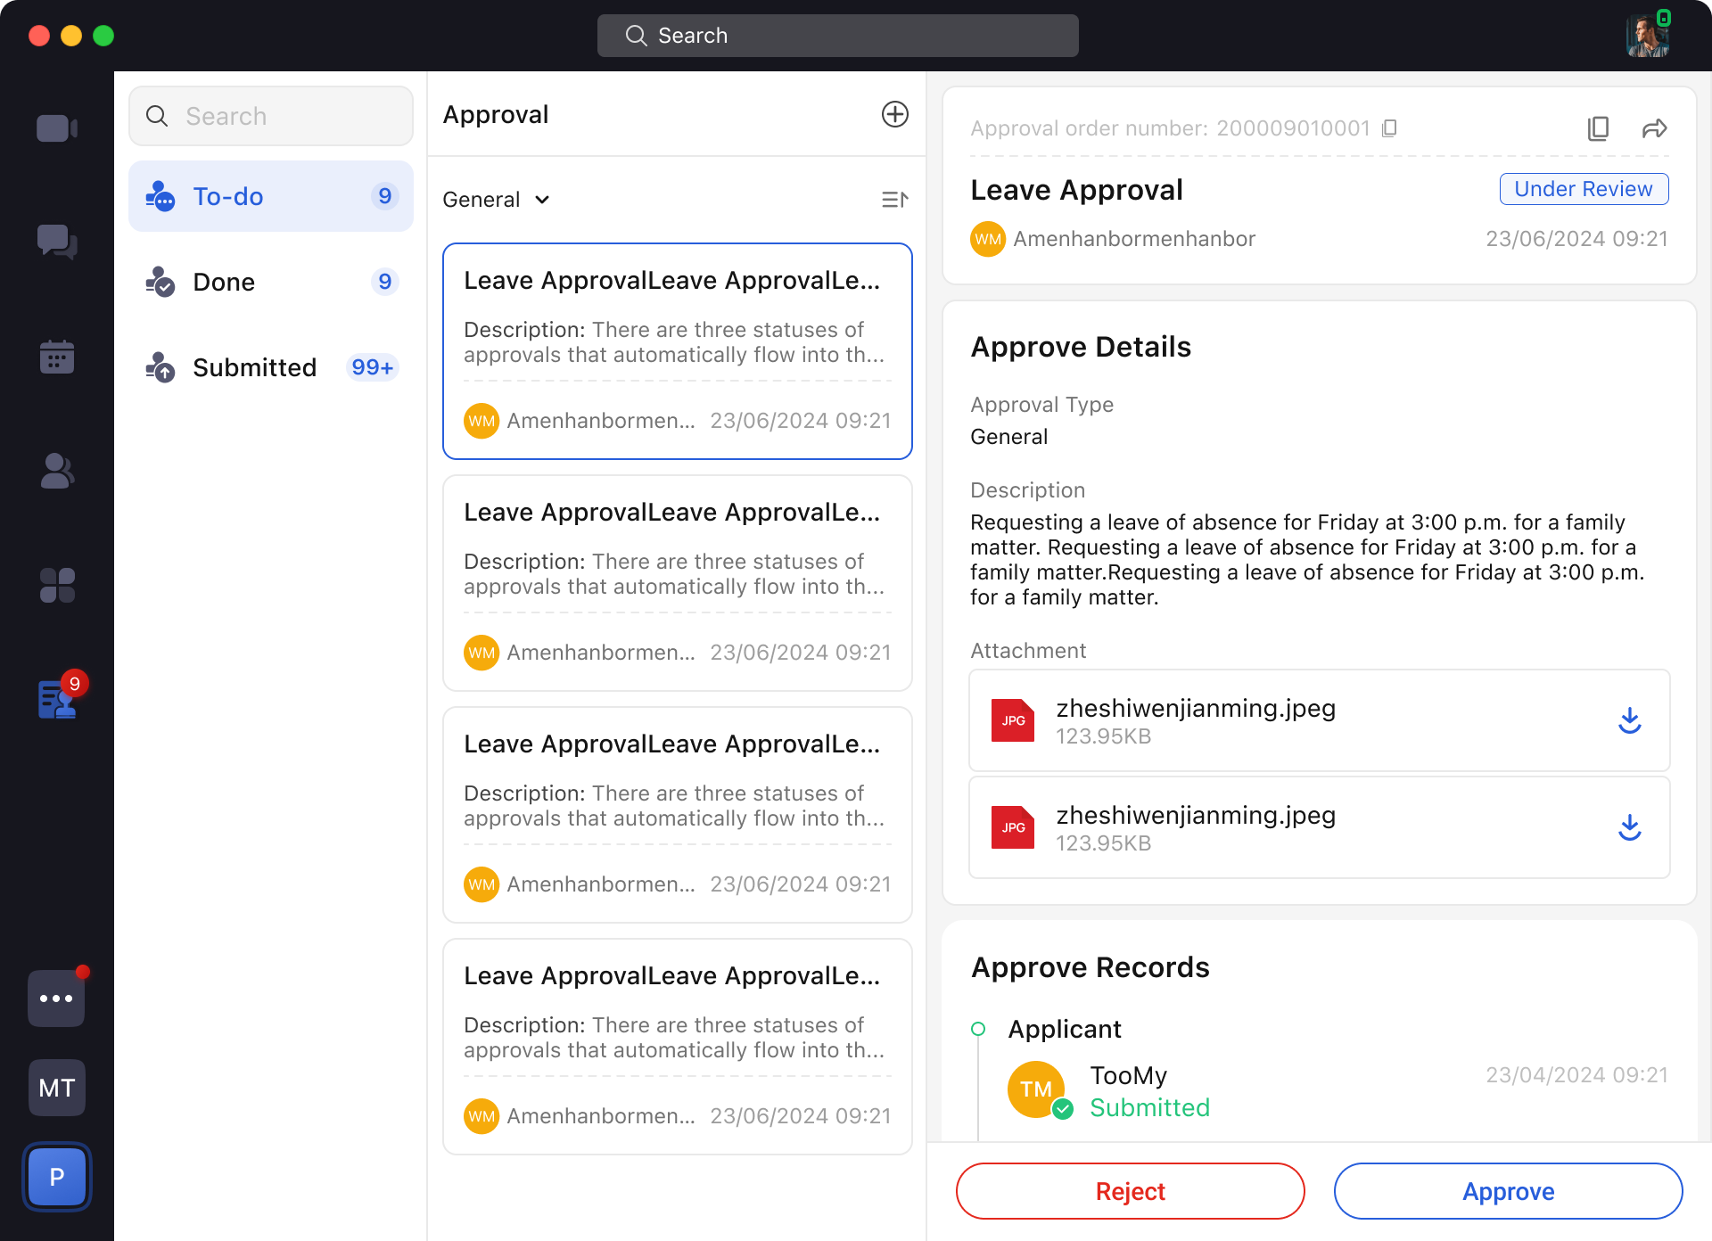The width and height of the screenshot is (1712, 1241).
Task: Open the apps grid sidebar icon
Action: click(56, 586)
